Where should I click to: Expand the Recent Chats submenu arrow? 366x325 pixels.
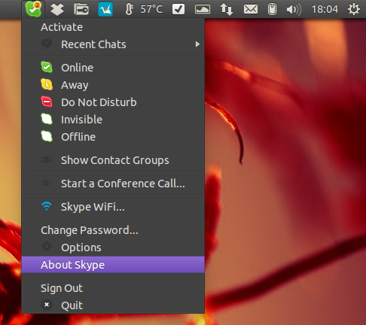(x=197, y=44)
